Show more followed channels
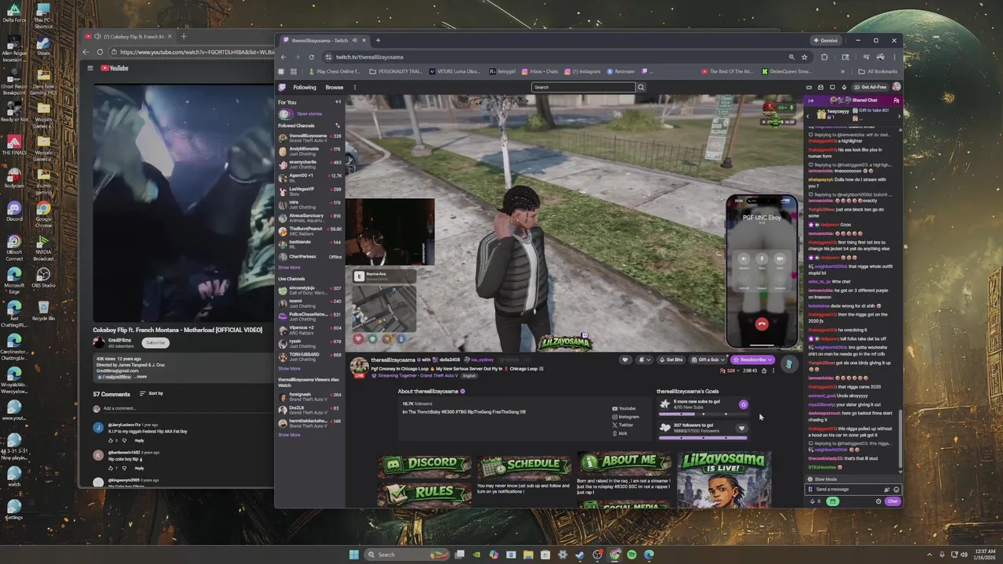The height and width of the screenshot is (564, 1003). coord(289,267)
